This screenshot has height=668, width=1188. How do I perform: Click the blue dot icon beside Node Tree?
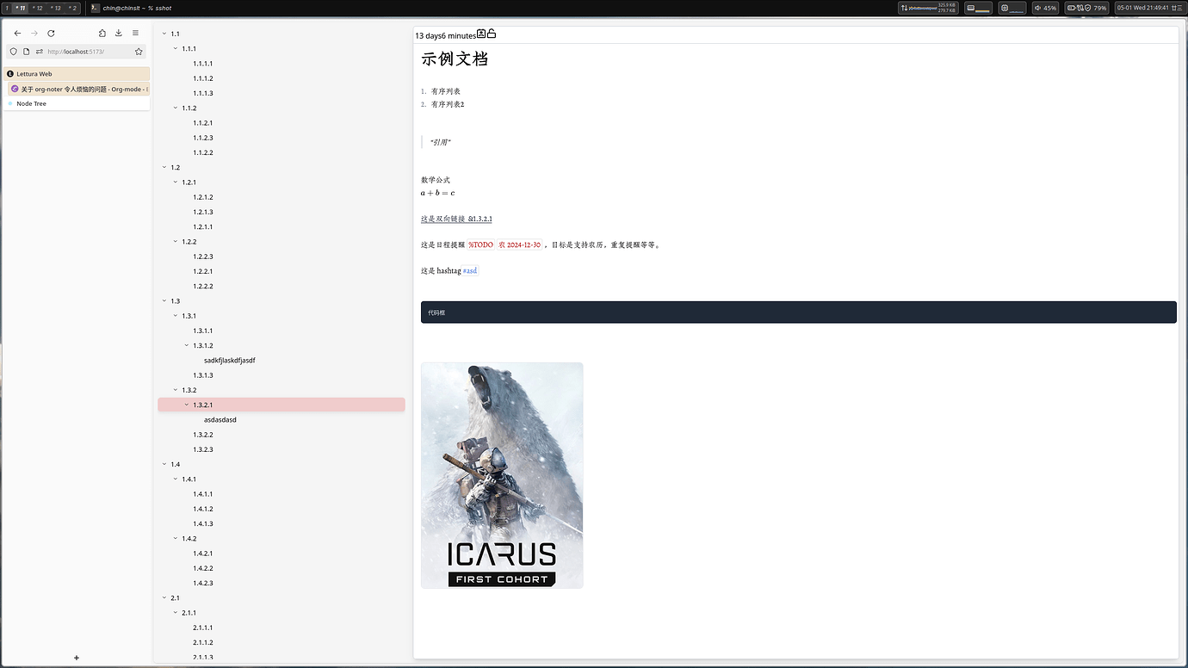[12, 103]
